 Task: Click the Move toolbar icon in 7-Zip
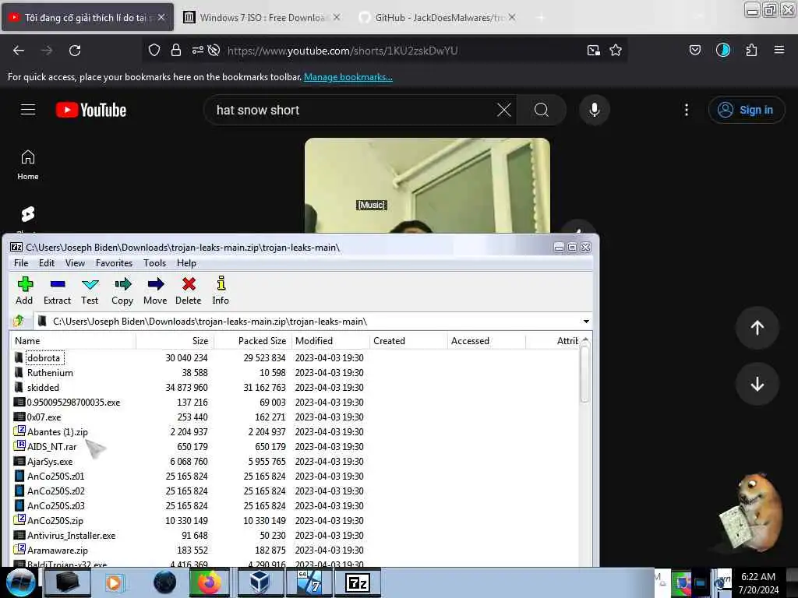tap(155, 291)
